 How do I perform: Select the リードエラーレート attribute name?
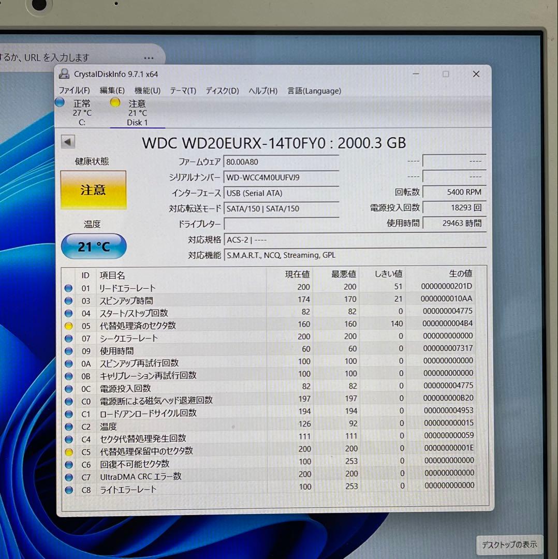[127, 288]
